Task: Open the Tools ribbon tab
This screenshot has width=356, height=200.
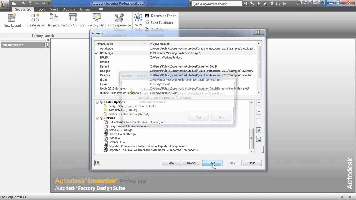Action: click(41, 9)
